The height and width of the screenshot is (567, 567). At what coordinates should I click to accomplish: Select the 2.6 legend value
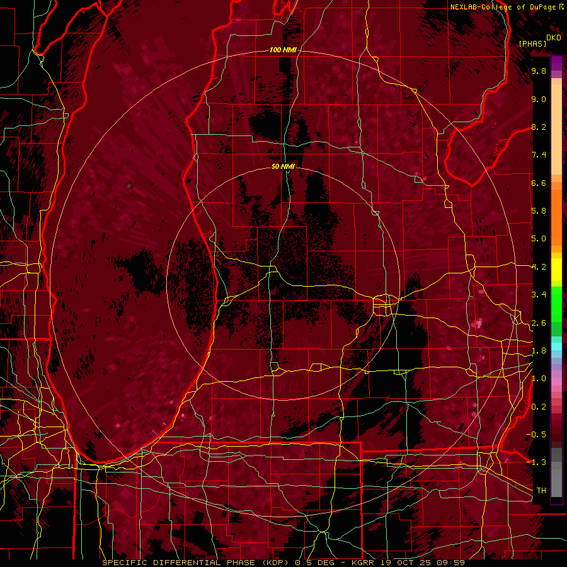[539, 323]
